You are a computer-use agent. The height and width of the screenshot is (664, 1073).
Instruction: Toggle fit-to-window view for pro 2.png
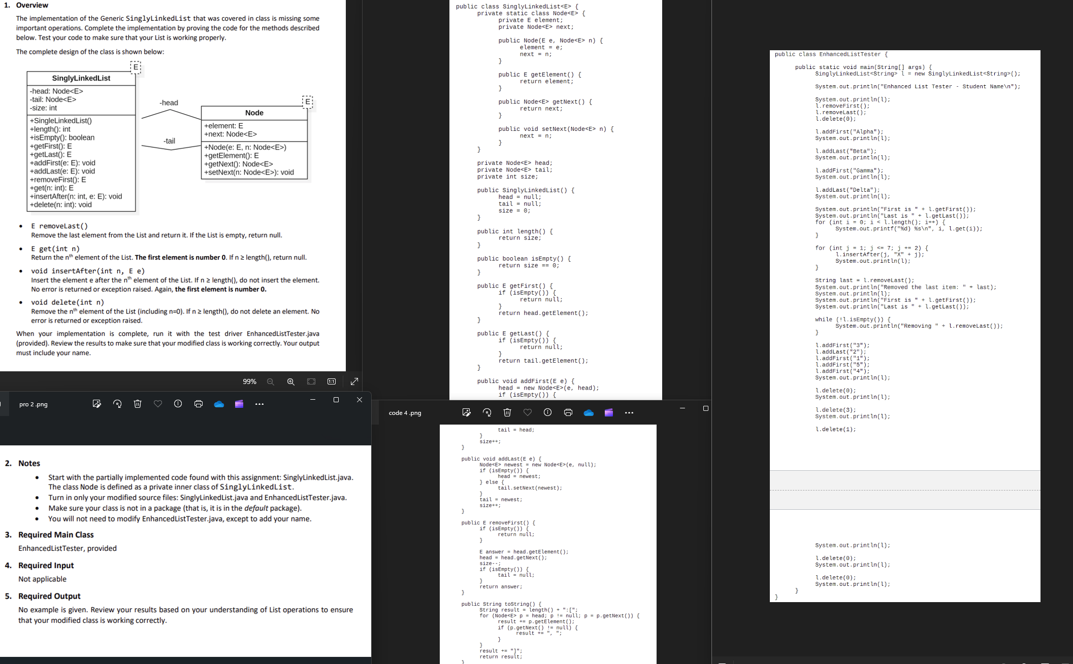pyautogui.click(x=311, y=381)
